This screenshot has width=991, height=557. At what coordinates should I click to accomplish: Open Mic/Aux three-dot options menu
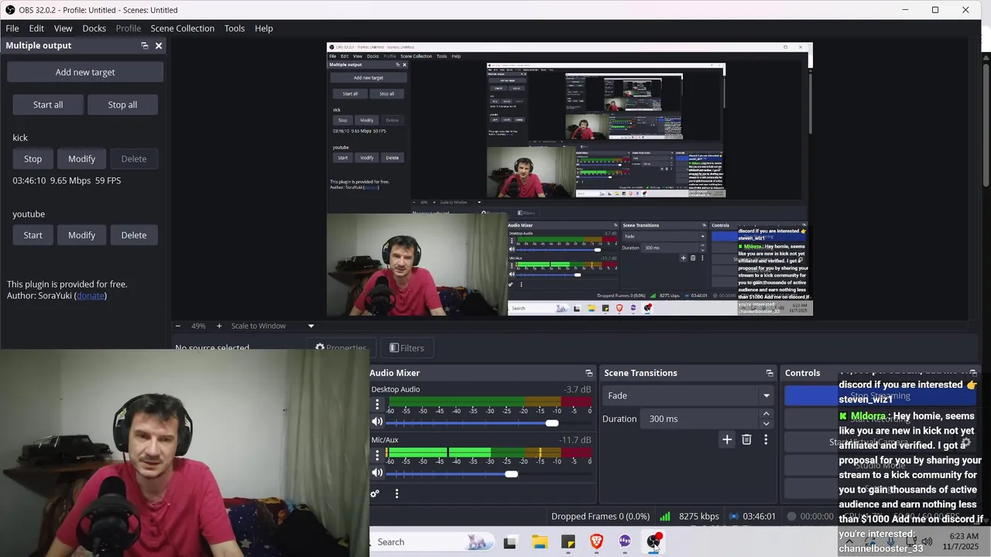coord(377,455)
